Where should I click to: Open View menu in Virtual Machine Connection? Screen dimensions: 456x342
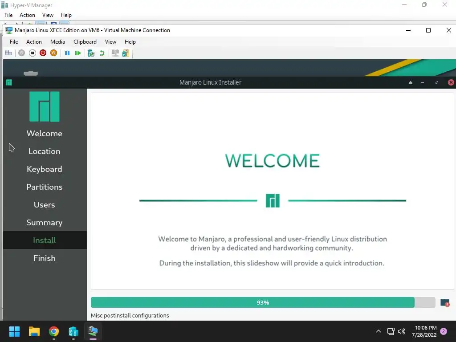click(110, 42)
